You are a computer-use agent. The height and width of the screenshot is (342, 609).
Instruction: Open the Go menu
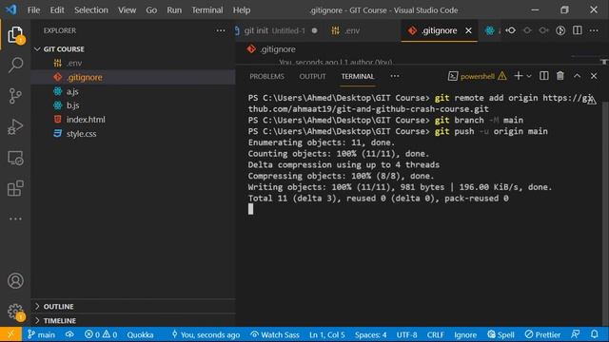pyautogui.click(x=151, y=10)
